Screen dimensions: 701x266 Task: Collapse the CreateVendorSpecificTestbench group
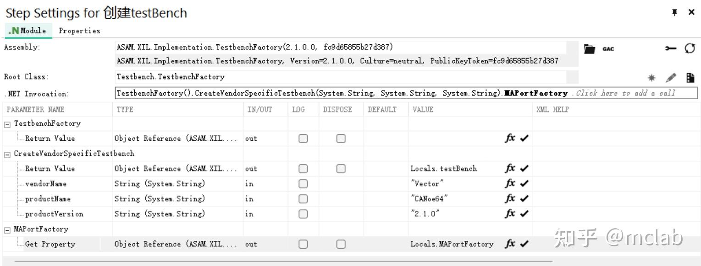click(x=7, y=154)
